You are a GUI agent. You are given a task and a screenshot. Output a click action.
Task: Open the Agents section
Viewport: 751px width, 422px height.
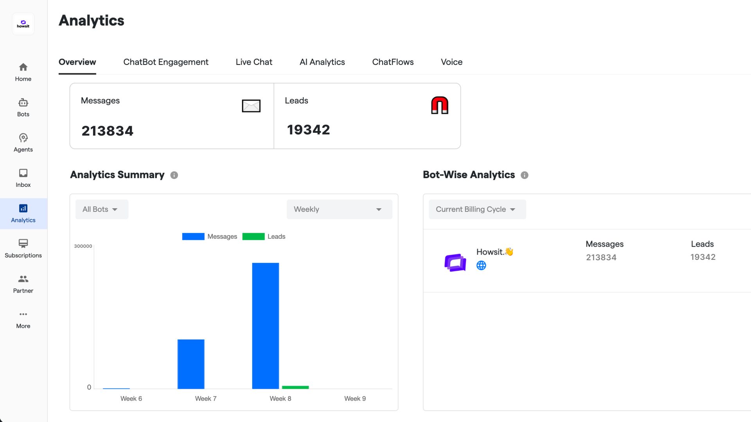click(23, 143)
